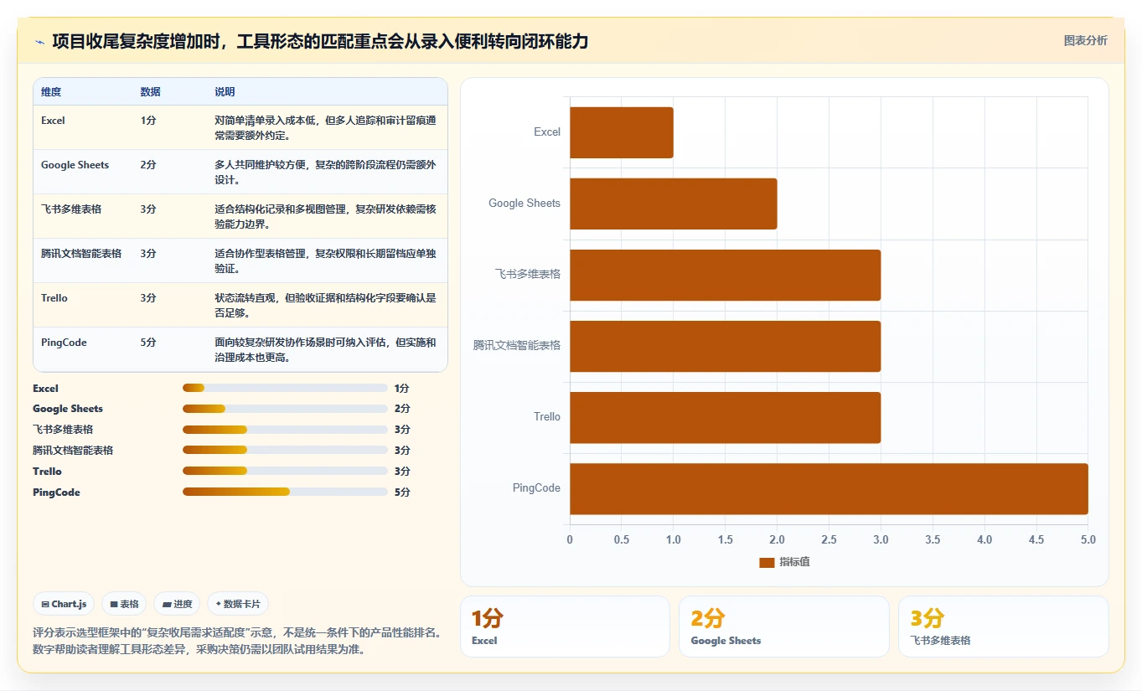
Task: Click the description starting 对简单清单录入成本低
Action: pyautogui.click(x=325, y=127)
